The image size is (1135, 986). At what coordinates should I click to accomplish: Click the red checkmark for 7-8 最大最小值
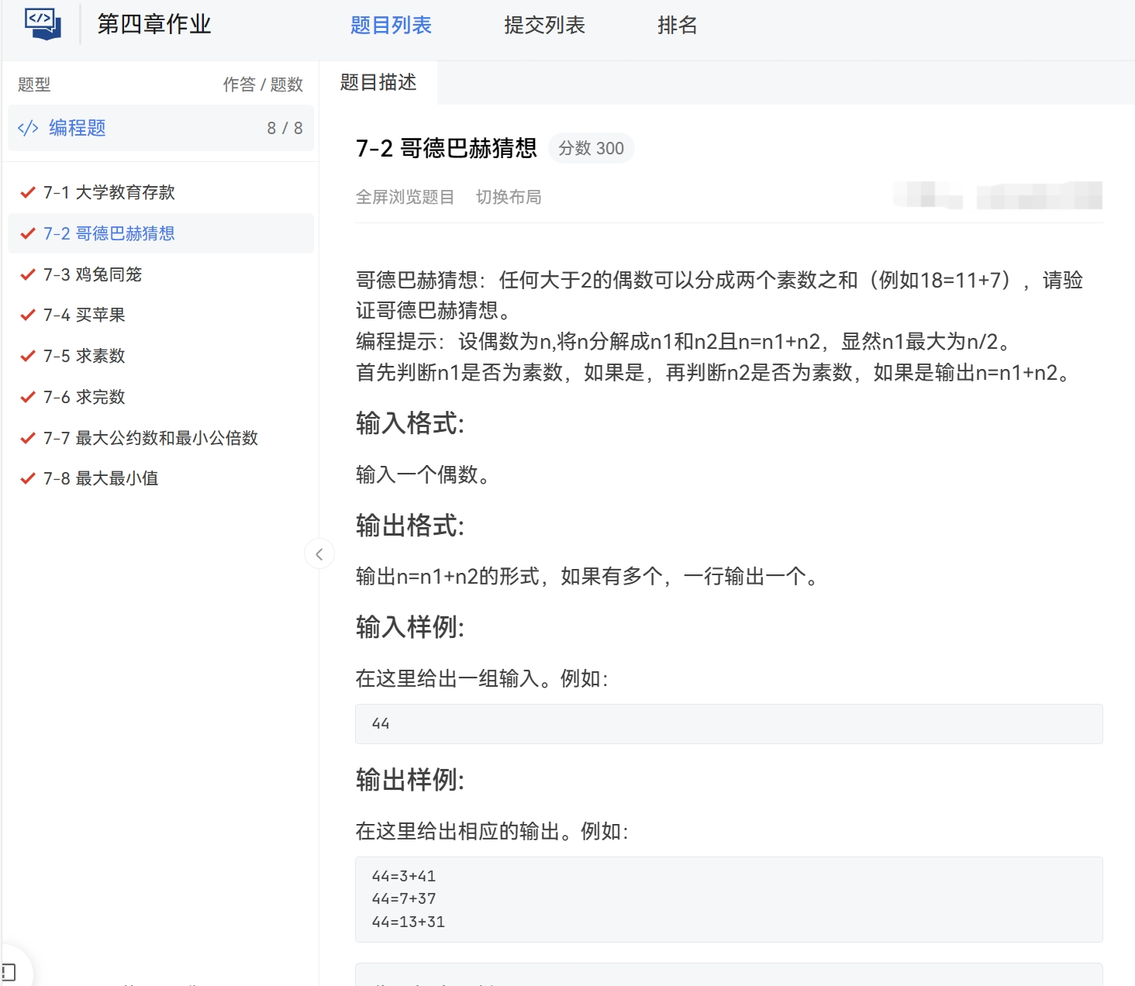(28, 478)
